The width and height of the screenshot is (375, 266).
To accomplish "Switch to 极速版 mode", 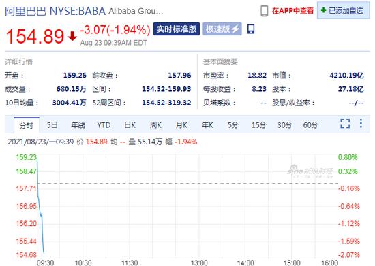I will point(222,29).
